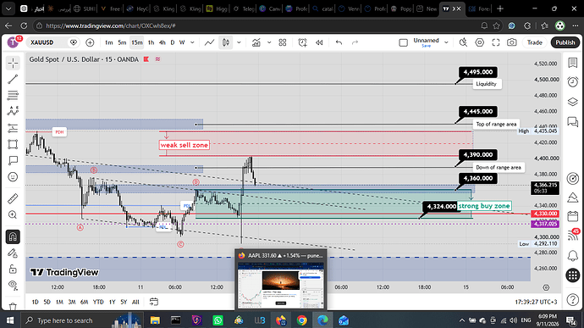Open the candlestick chart type button

226,42
